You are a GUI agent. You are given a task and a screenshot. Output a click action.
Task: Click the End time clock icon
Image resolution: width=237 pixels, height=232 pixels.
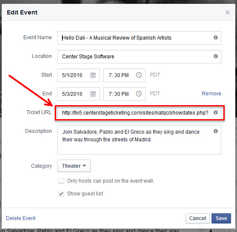[x=139, y=94]
